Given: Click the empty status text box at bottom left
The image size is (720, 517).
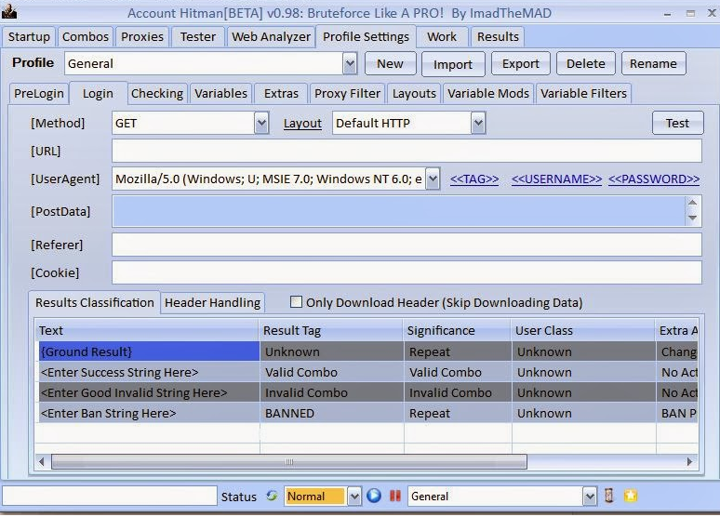Looking at the screenshot, I should [x=109, y=496].
